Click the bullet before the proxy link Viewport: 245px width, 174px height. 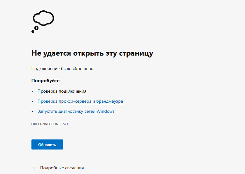click(x=32, y=102)
